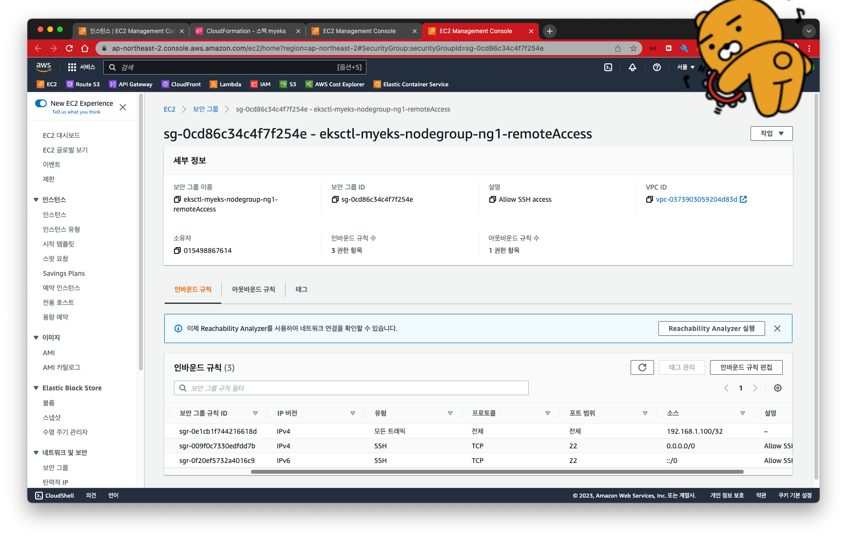Bookmark this page with the star
Viewport: 847px width, 539px height.
tap(634, 48)
